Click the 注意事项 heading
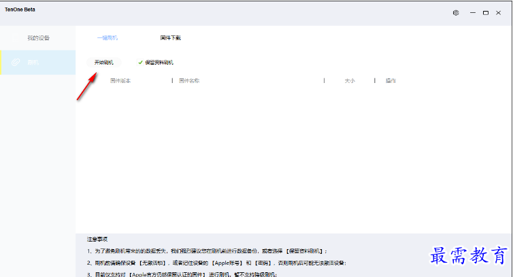This screenshot has width=513, height=277. tap(97, 240)
